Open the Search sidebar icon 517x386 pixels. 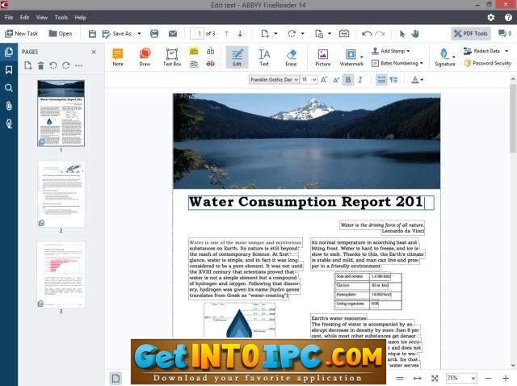pyautogui.click(x=9, y=88)
